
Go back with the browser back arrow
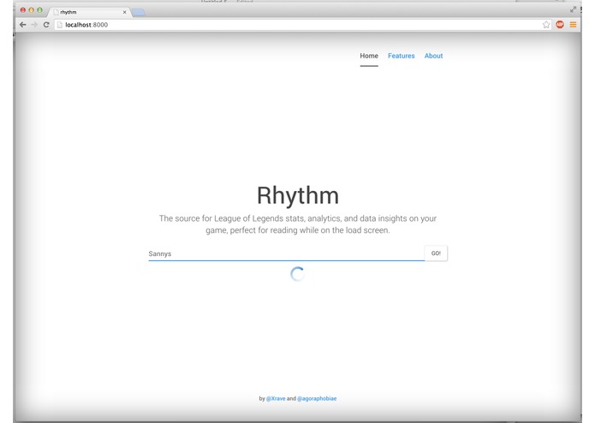click(x=23, y=25)
